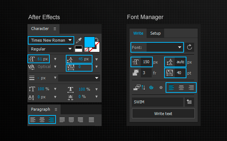This screenshot has height=141, width=227.
Task: Click the stroke width lines icon
Action: [32, 78]
